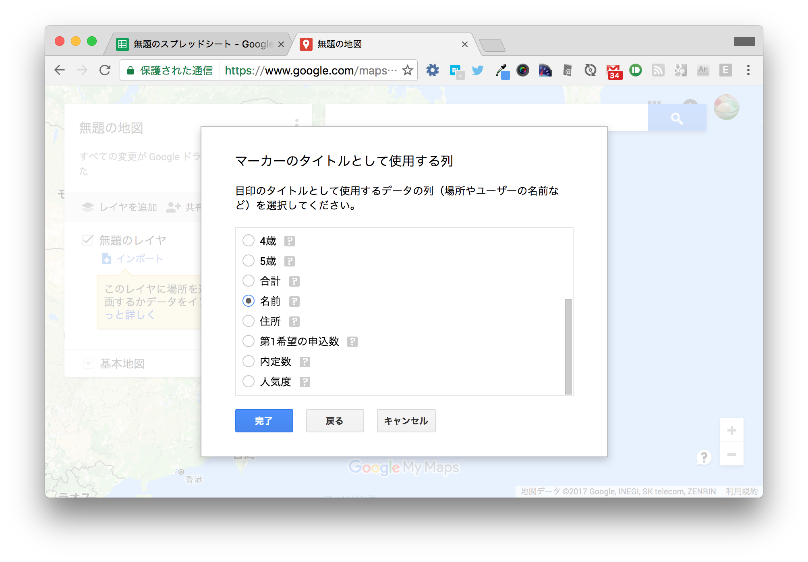Open the 利用規約 link
The height and width of the screenshot is (562, 808).
click(742, 492)
